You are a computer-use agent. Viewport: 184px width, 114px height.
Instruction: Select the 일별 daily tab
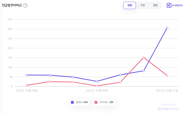click(130, 5)
